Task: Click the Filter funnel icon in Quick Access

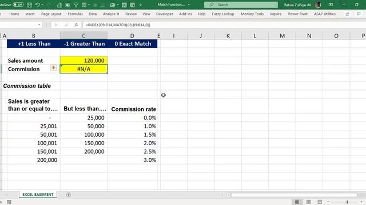Action: click(x=76, y=5)
